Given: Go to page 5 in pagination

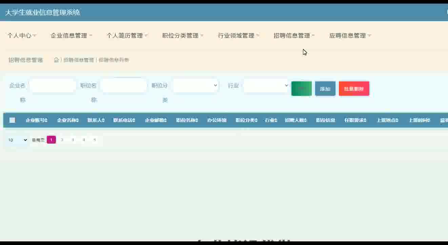Looking at the screenshot, I should (x=95, y=140).
